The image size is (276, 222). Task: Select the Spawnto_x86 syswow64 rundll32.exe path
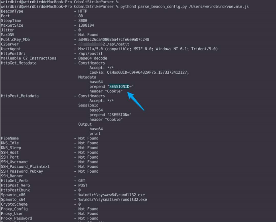tap(112, 195)
